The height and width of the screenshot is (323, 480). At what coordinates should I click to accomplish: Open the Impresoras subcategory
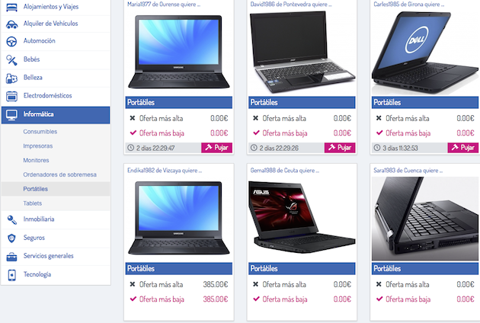point(38,146)
